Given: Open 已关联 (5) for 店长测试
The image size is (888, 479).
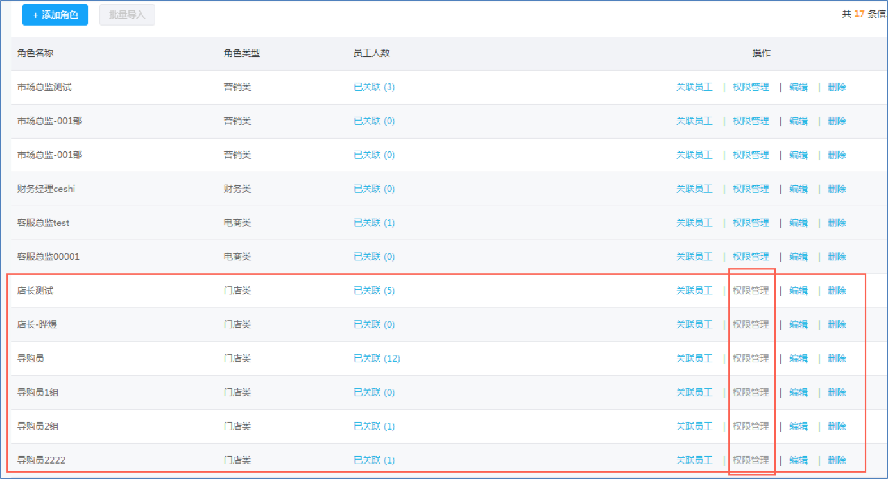Looking at the screenshot, I should [374, 291].
